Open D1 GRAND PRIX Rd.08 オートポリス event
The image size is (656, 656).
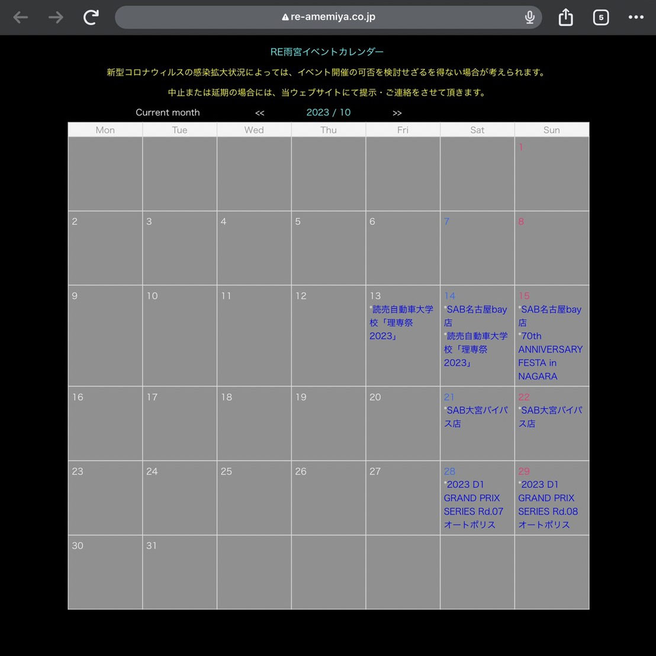548,504
